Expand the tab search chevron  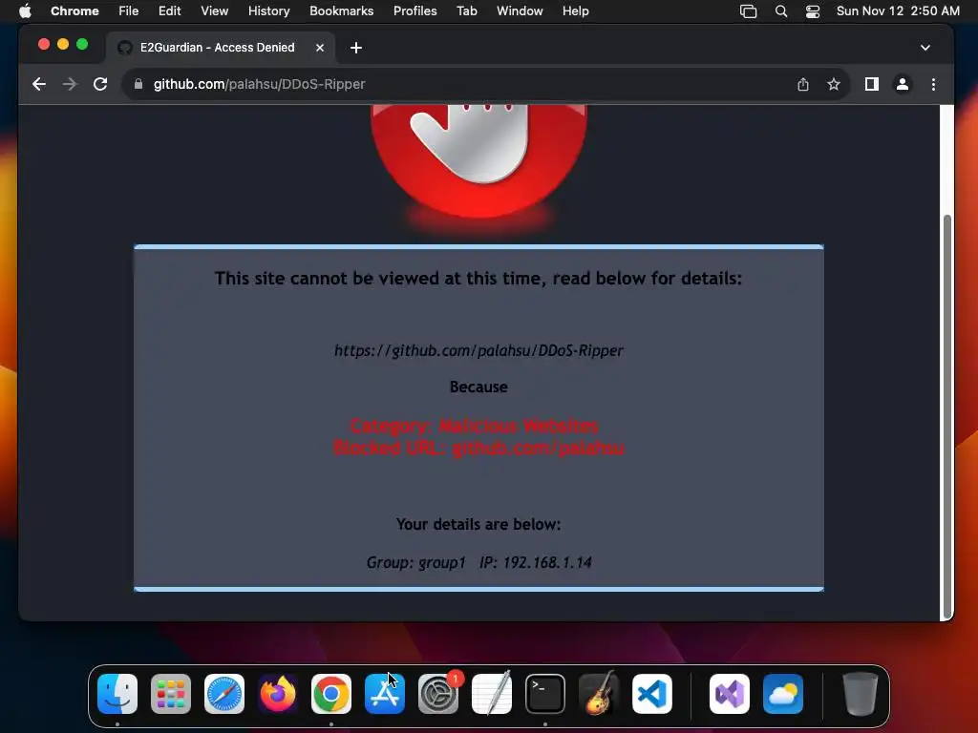point(925,48)
